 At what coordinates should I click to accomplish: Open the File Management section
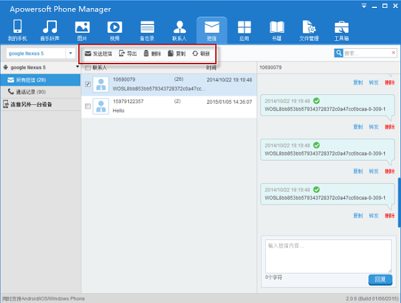(309, 30)
